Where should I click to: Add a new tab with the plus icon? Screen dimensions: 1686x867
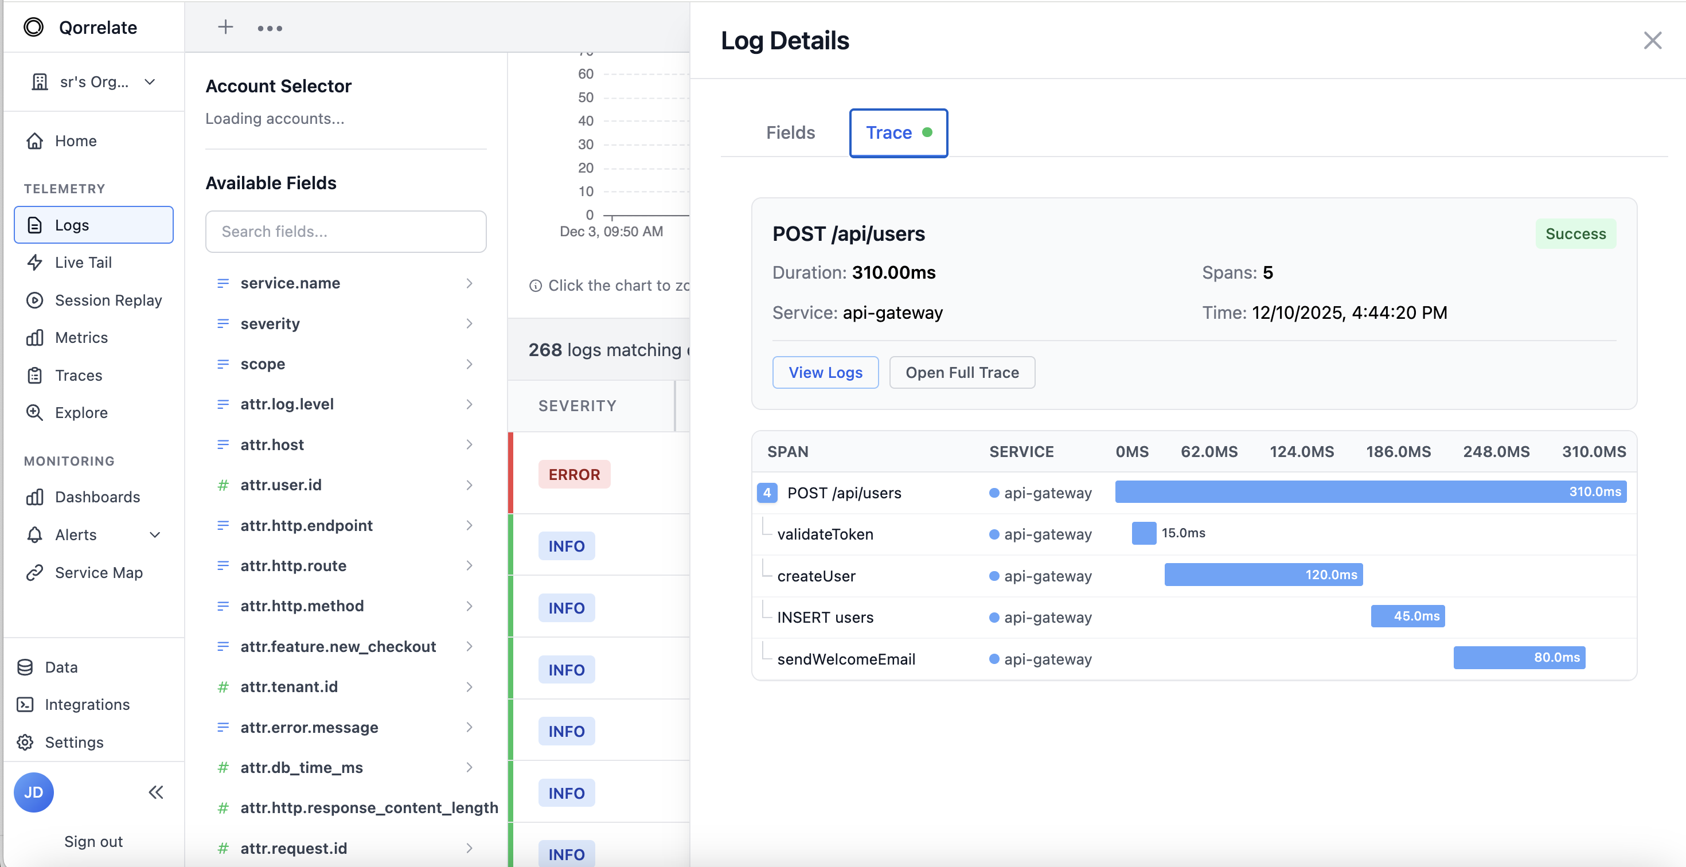tap(225, 28)
